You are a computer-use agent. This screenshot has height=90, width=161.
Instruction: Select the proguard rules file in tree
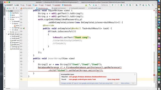click(x=15, y=42)
